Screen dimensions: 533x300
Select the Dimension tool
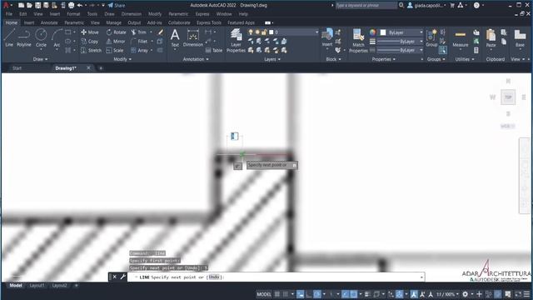tap(192, 37)
